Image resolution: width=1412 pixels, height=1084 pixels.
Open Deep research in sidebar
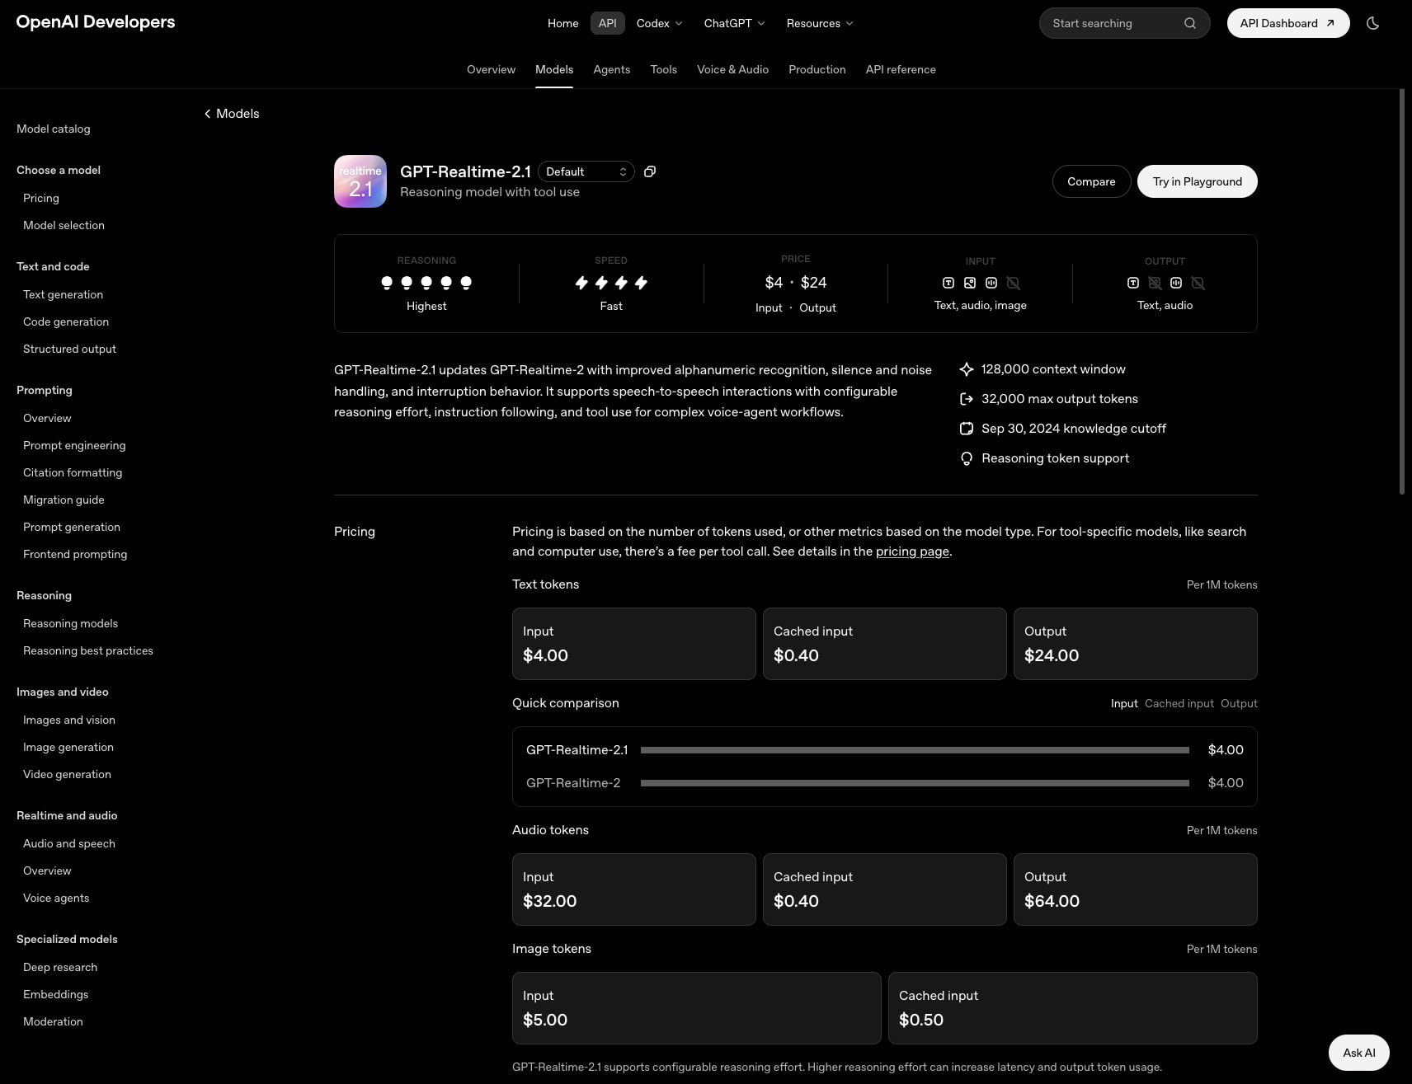[60, 967]
